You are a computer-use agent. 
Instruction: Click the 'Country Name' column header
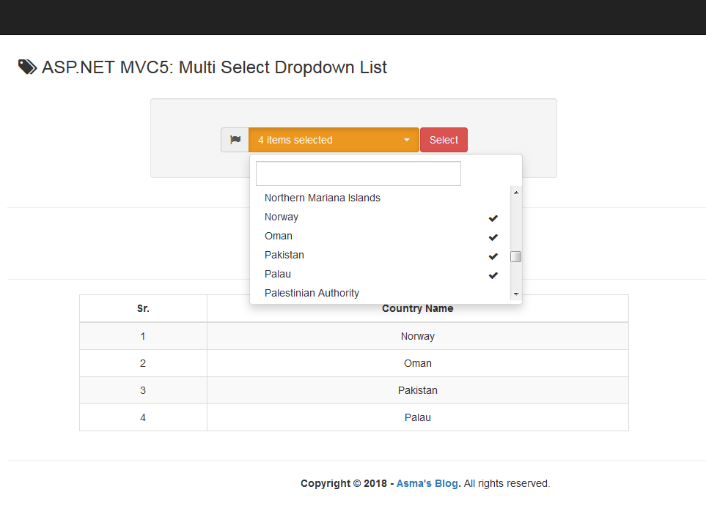(x=417, y=308)
